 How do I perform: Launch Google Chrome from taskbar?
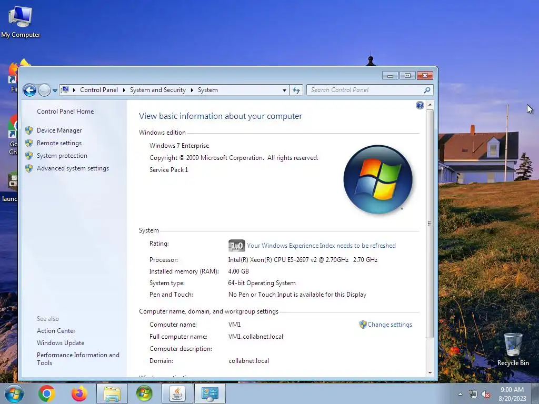47,393
